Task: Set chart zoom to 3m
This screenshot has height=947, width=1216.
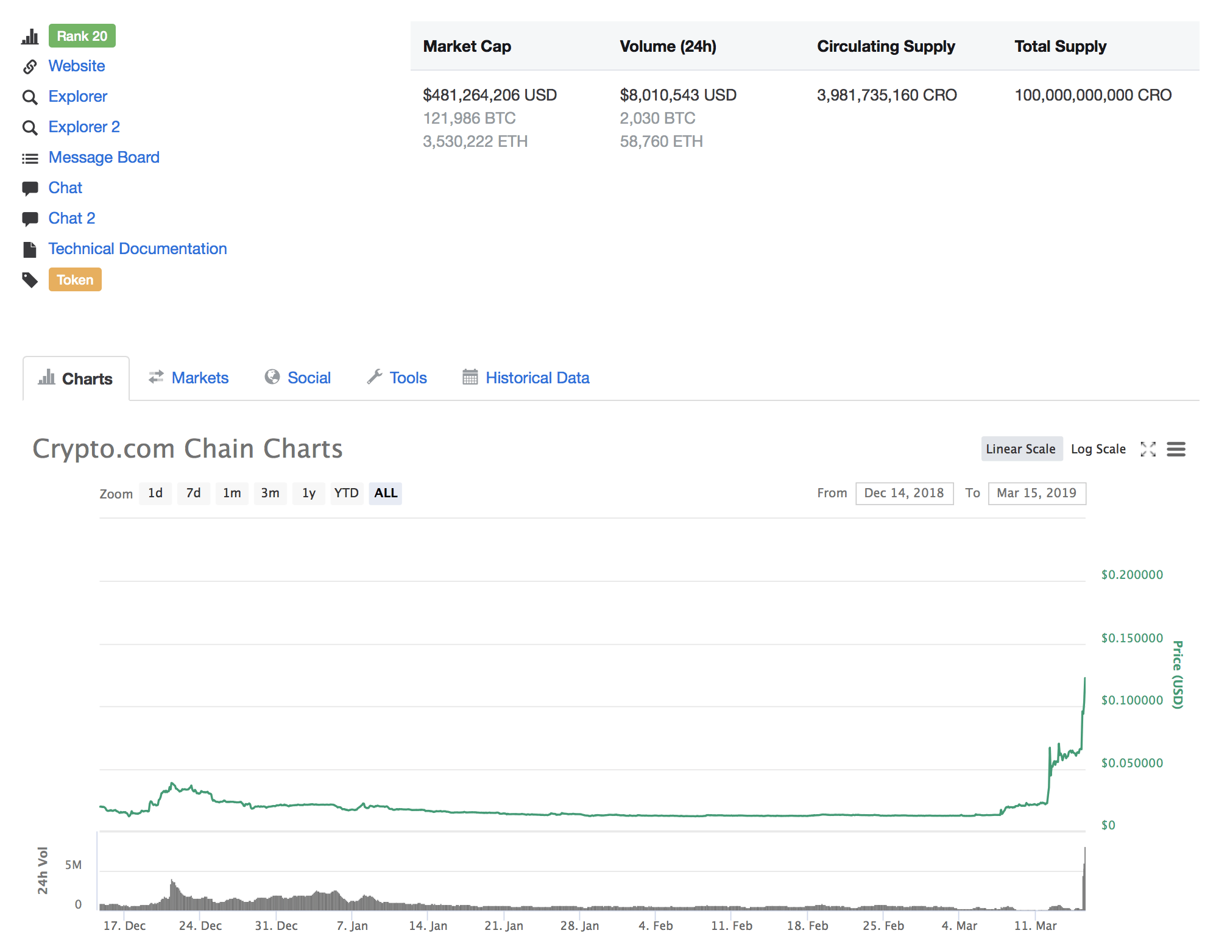Action: (270, 493)
